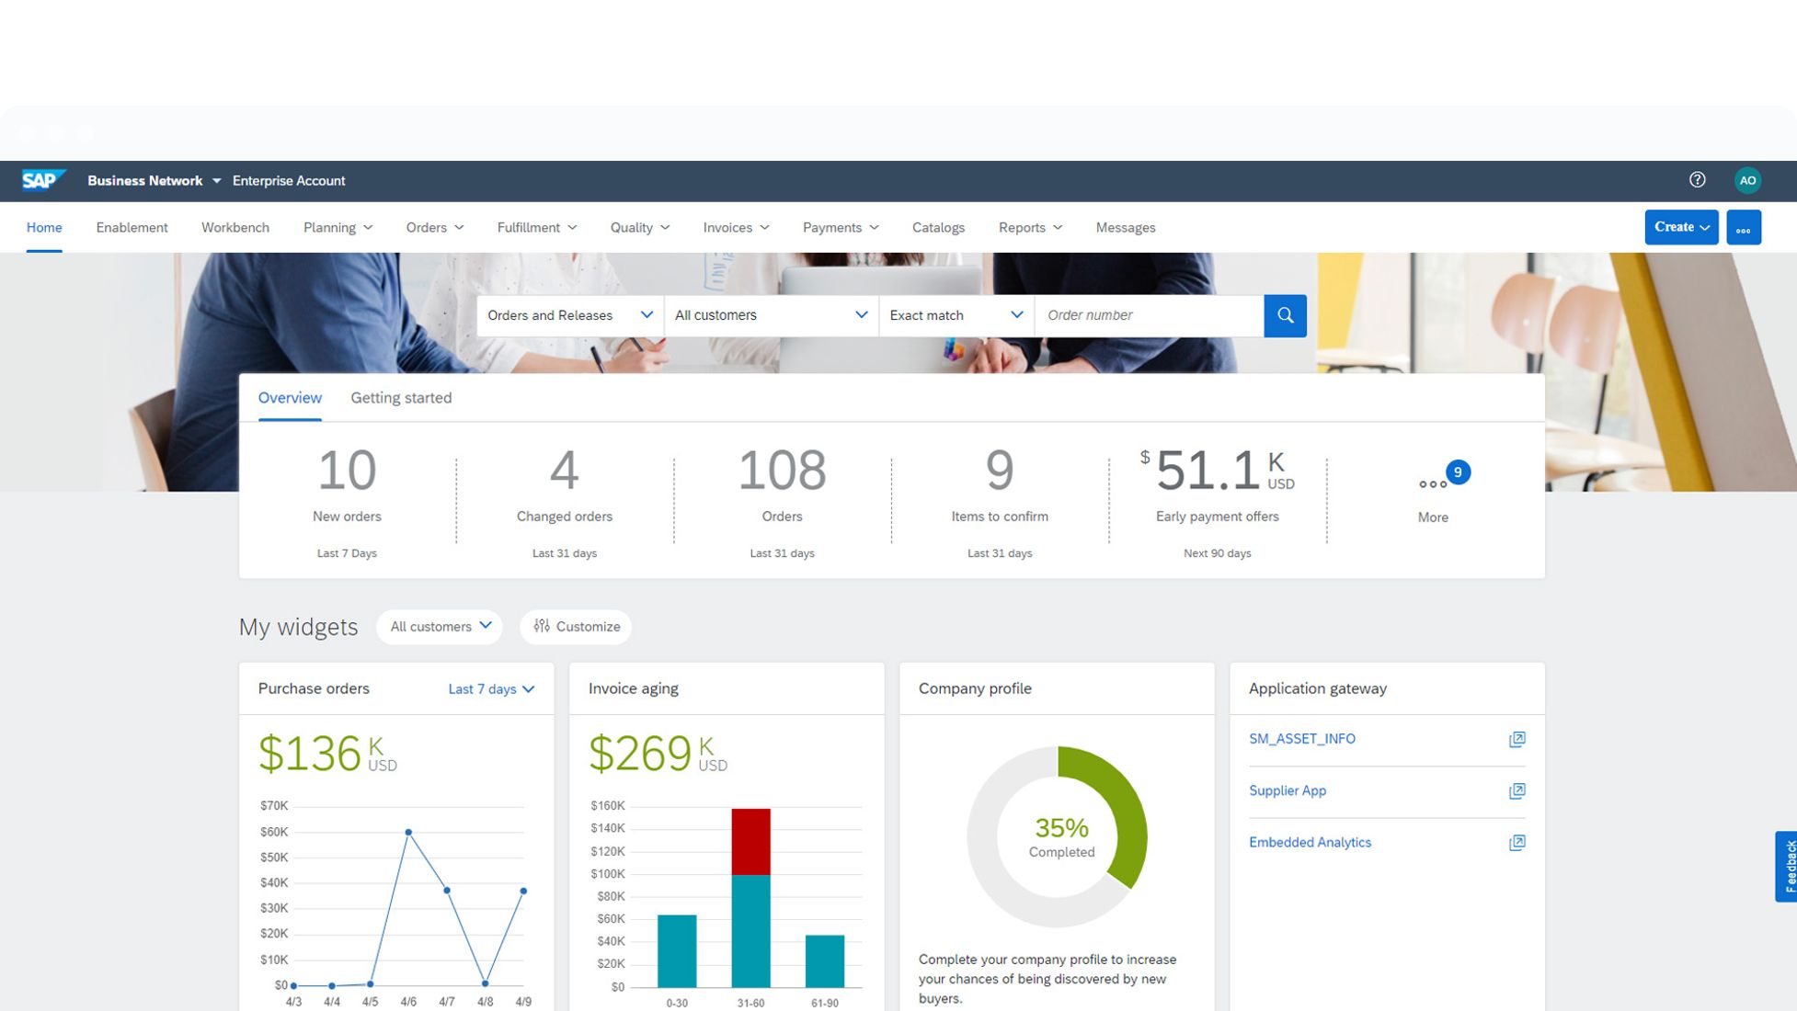The image size is (1797, 1011).
Task: Click the Create button
Action: point(1680,228)
